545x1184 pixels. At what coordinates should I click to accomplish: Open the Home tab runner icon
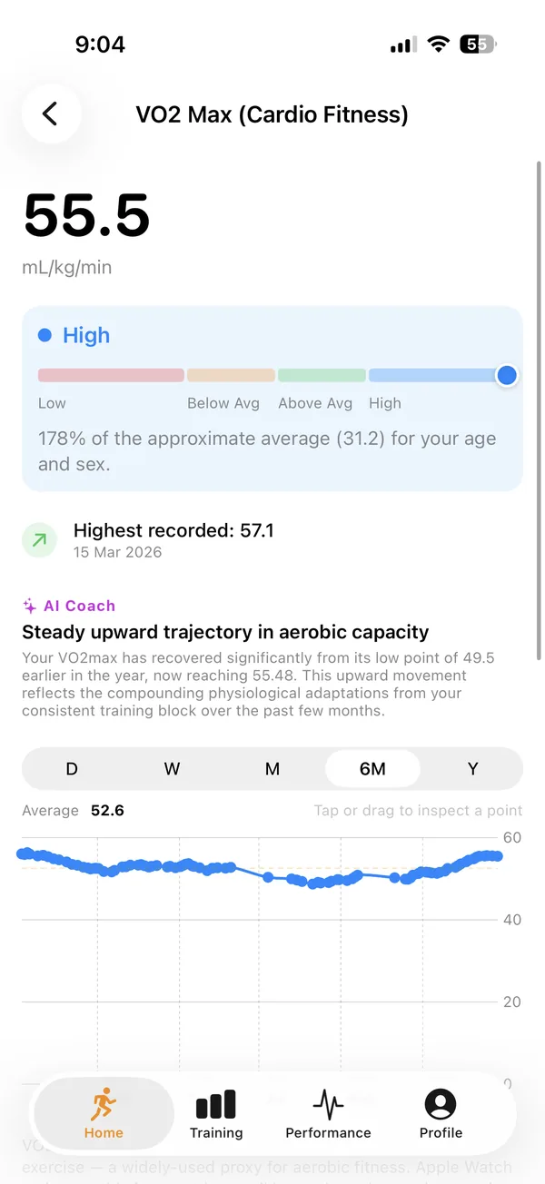coord(104,1104)
